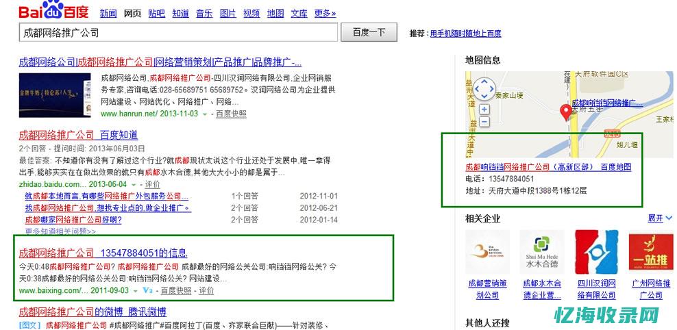Click the 一站推 logo thumbnail
Screen dimensions: 677x330
(x=651, y=253)
